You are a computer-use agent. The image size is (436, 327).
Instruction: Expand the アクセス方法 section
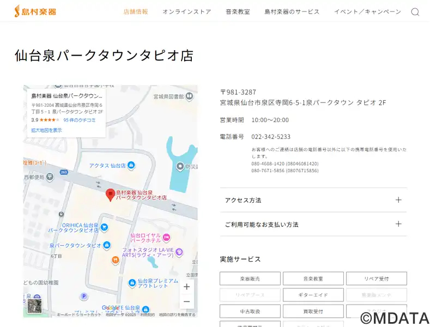pos(313,200)
